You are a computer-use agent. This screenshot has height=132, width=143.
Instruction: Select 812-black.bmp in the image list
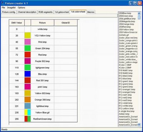click(125, 76)
